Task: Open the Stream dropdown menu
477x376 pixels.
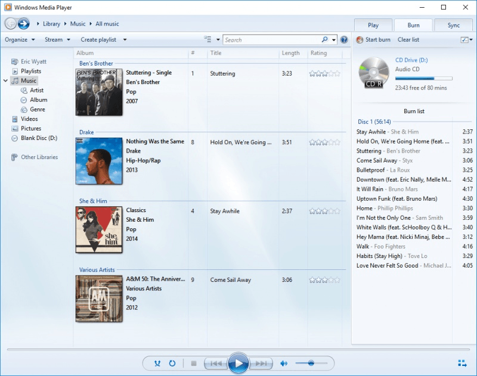Action: (57, 40)
